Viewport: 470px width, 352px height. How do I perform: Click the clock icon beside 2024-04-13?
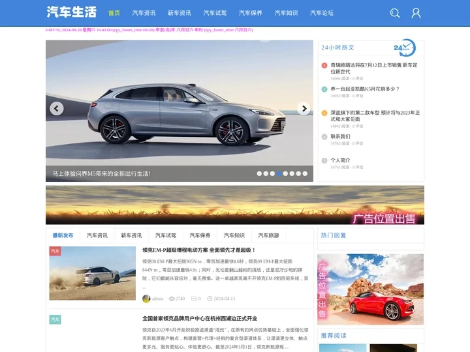coord(210,299)
